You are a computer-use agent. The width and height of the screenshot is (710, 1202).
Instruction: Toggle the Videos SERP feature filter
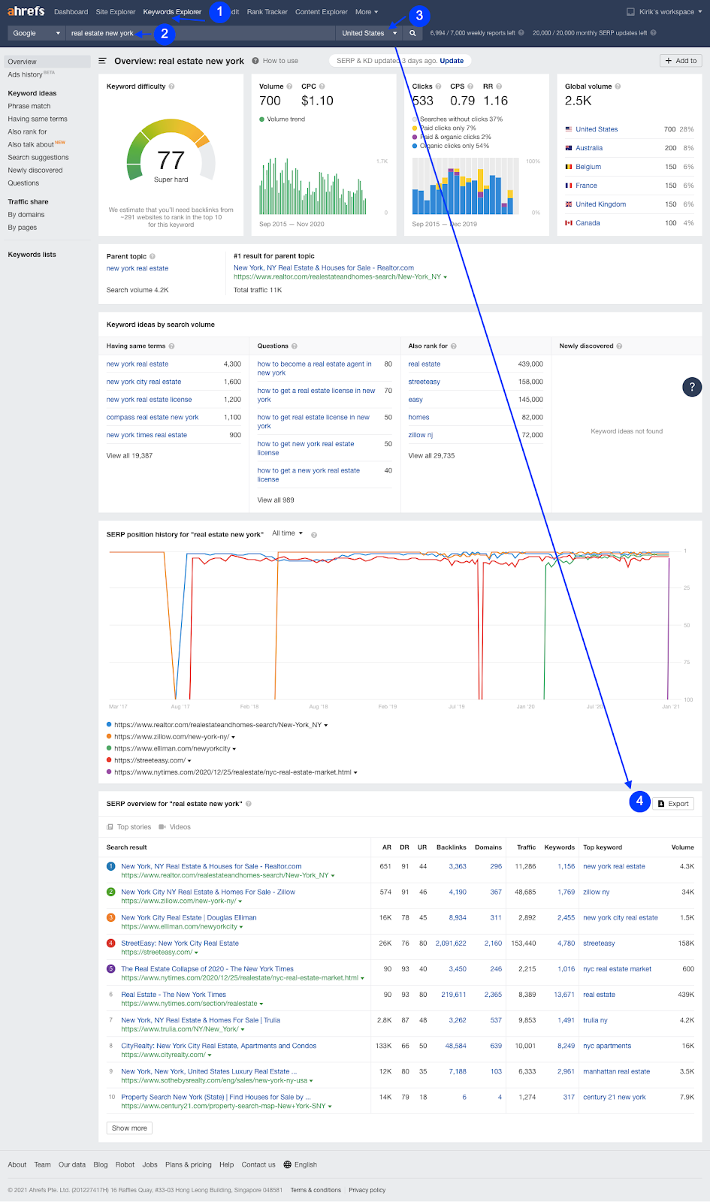(x=175, y=827)
